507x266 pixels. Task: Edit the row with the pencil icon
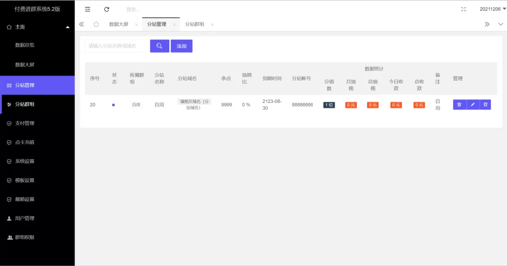[x=473, y=105]
